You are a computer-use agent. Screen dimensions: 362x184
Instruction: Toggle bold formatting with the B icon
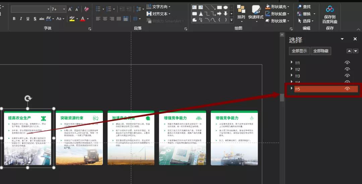pos(14,19)
